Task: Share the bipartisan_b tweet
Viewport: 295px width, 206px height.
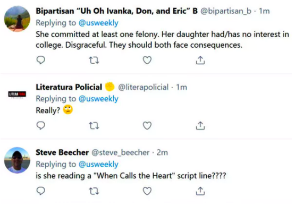Action: point(200,60)
